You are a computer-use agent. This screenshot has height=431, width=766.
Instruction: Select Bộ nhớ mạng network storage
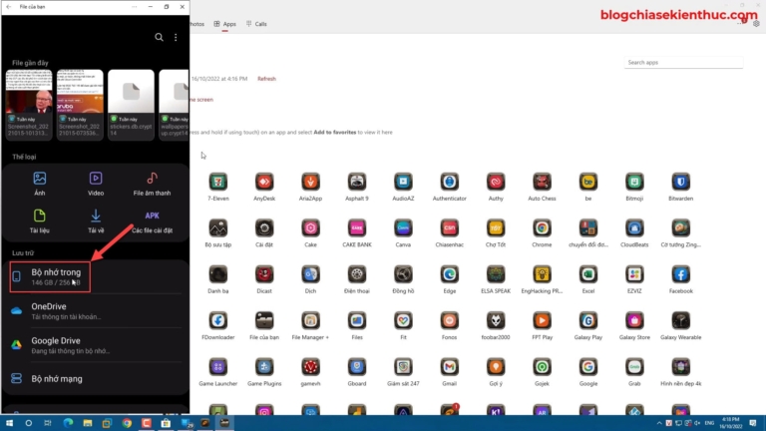tap(95, 378)
